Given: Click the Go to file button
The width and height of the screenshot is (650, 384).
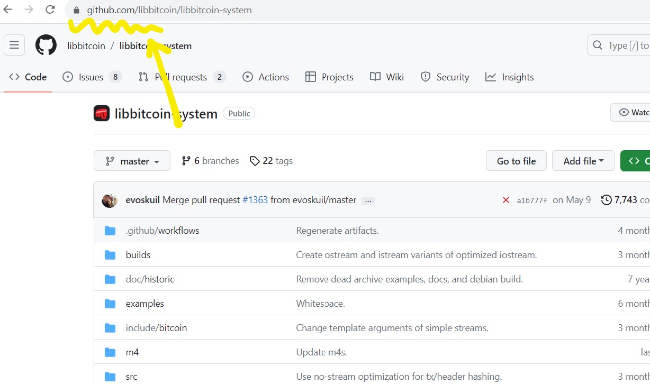Looking at the screenshot, I should pos(516,161).
